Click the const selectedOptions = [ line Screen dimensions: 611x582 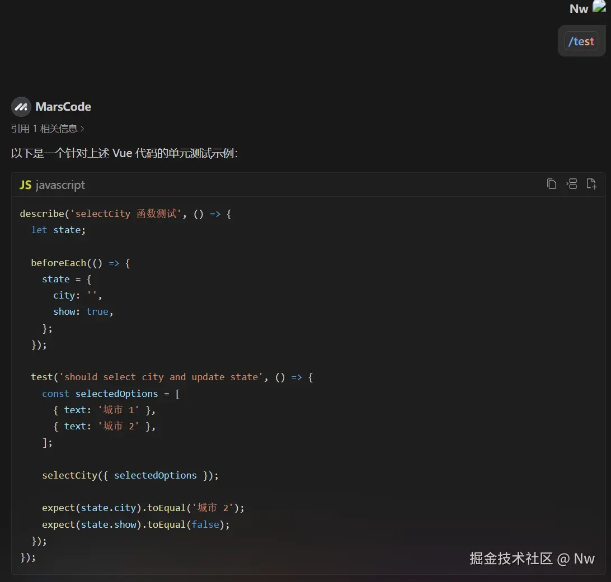111,394
